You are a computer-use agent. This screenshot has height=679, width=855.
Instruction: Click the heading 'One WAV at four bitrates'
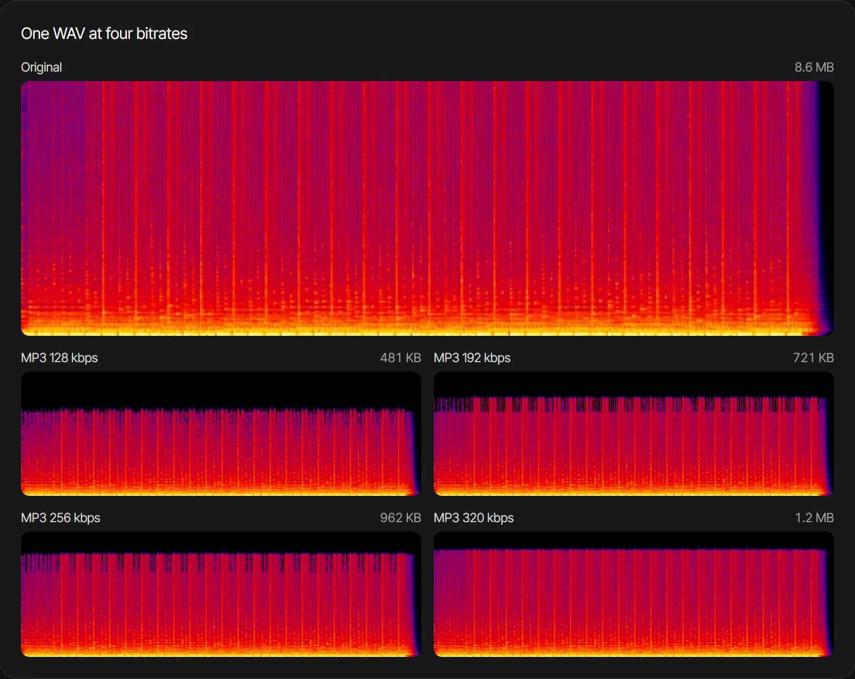click(x=104, y=34)
